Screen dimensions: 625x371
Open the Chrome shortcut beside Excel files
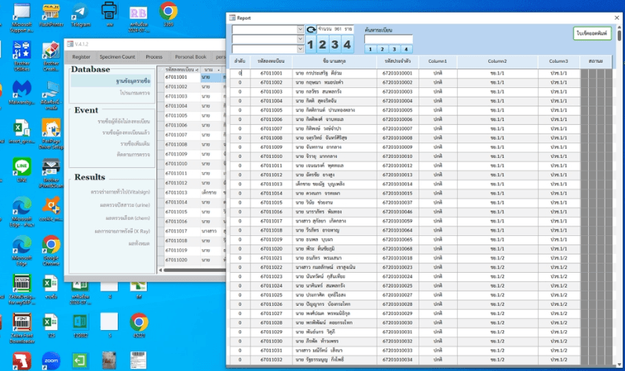(139, 326)
